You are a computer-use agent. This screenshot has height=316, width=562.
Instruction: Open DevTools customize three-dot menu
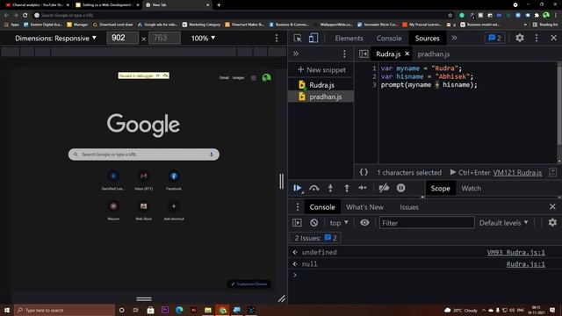(537, 38)
